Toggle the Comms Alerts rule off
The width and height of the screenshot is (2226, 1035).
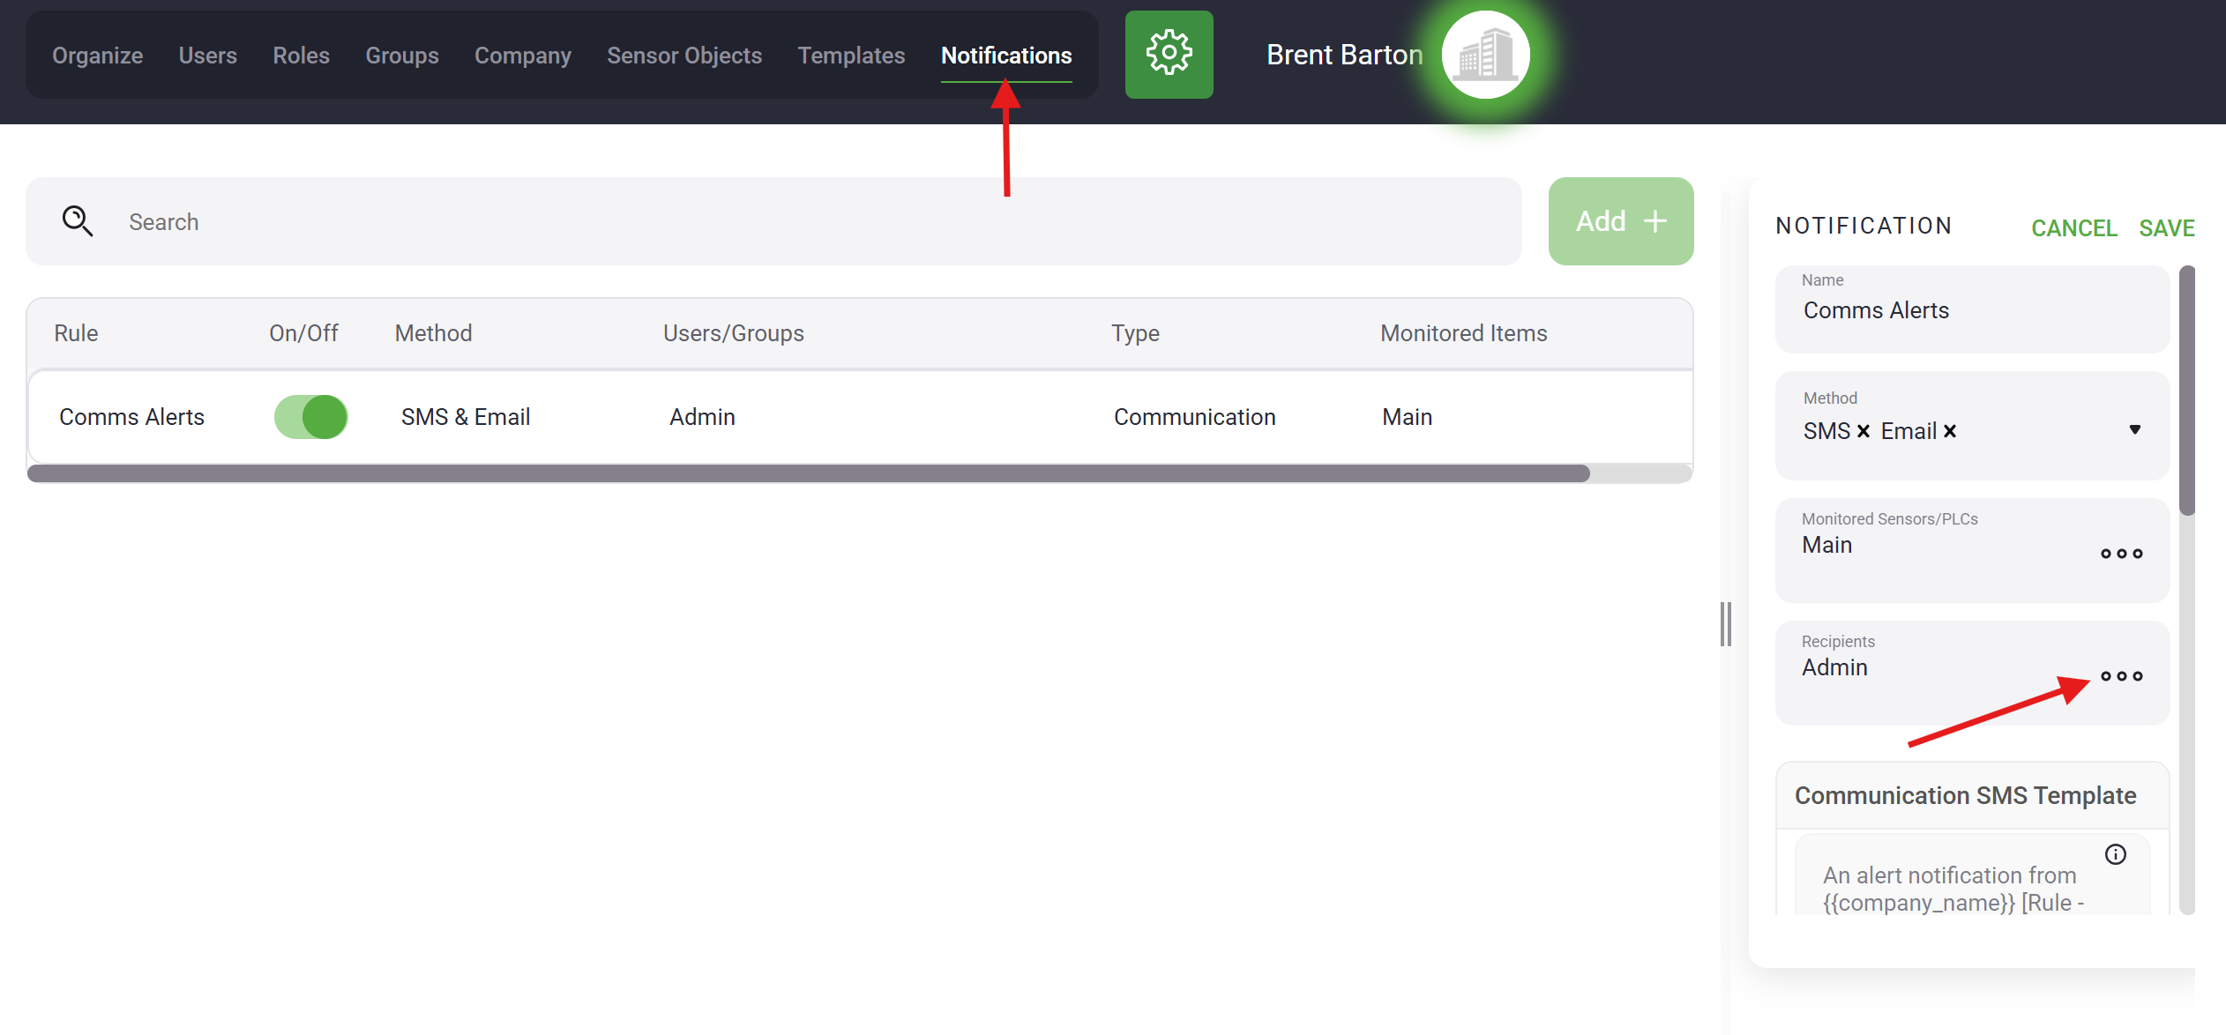coord(310,417)
